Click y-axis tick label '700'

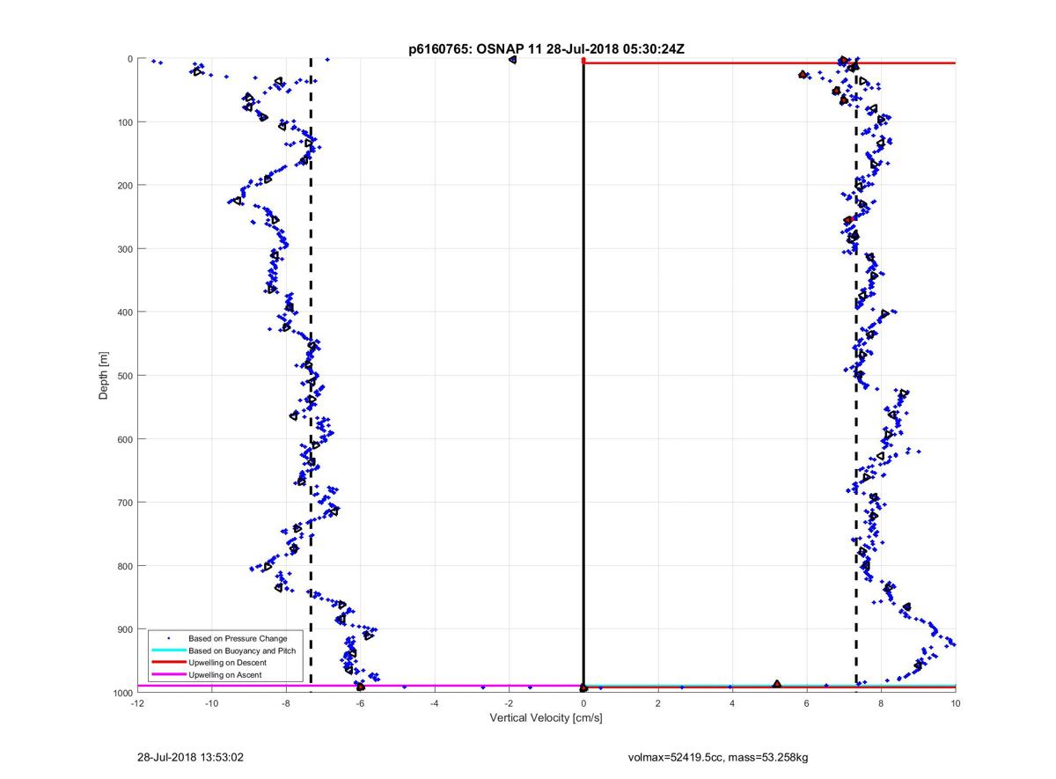(123, 502)
